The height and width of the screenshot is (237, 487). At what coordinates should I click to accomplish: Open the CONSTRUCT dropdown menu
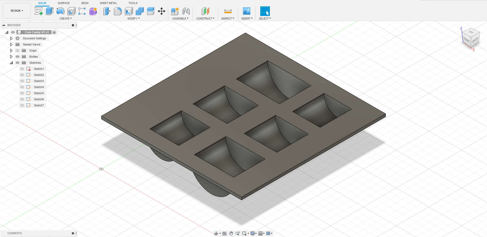point(205,19)
